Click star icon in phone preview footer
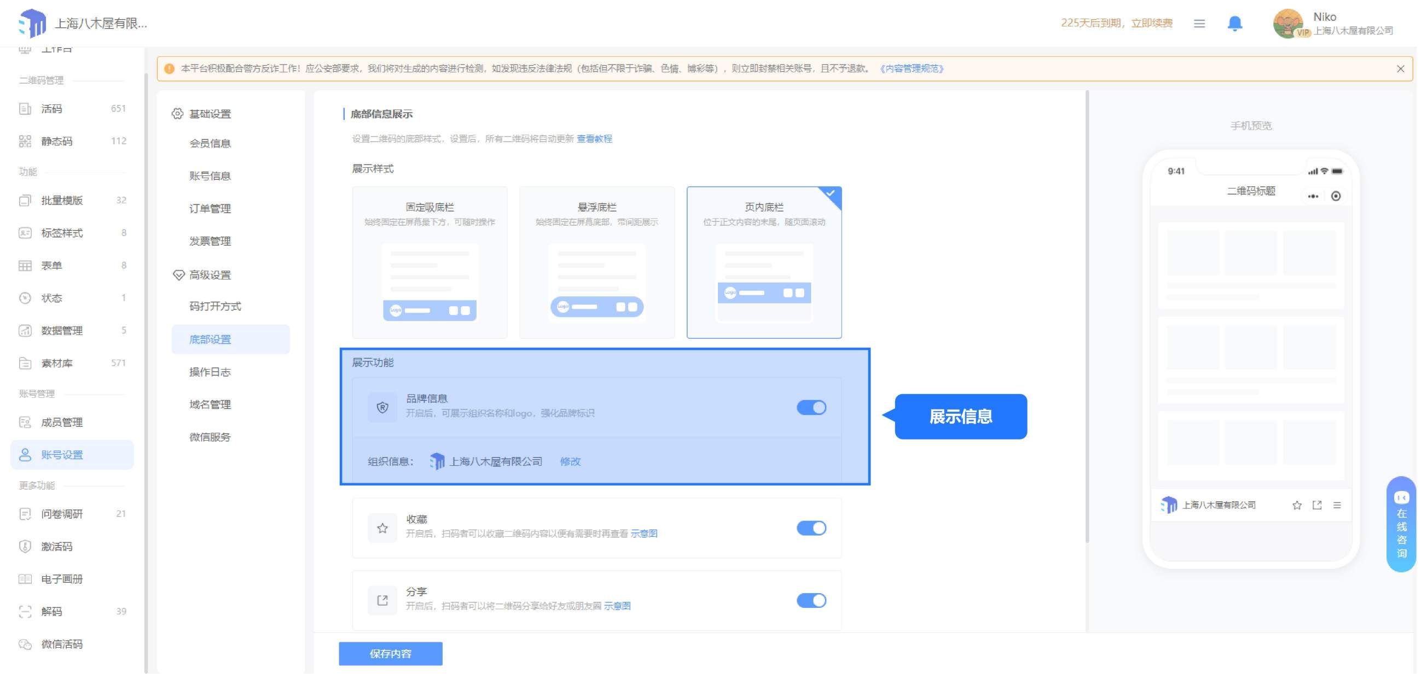This screenshot has width=1421, height=674. tap(1297, 505)
